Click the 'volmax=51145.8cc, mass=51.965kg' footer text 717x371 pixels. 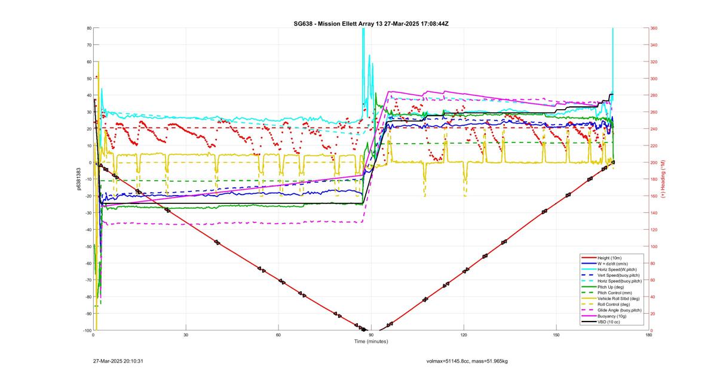pyautogui.click(x=467, y=361)
